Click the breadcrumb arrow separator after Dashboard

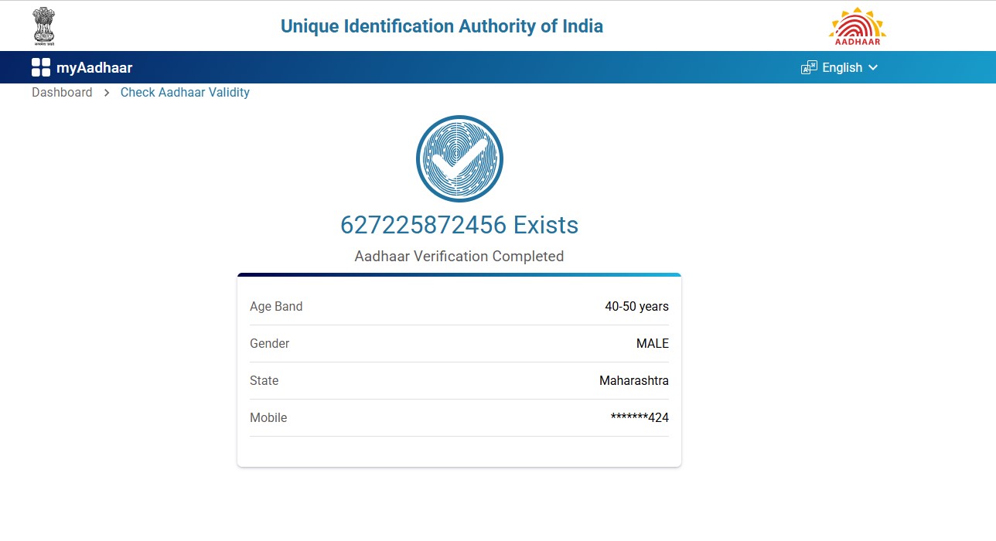tap(107, 93)
